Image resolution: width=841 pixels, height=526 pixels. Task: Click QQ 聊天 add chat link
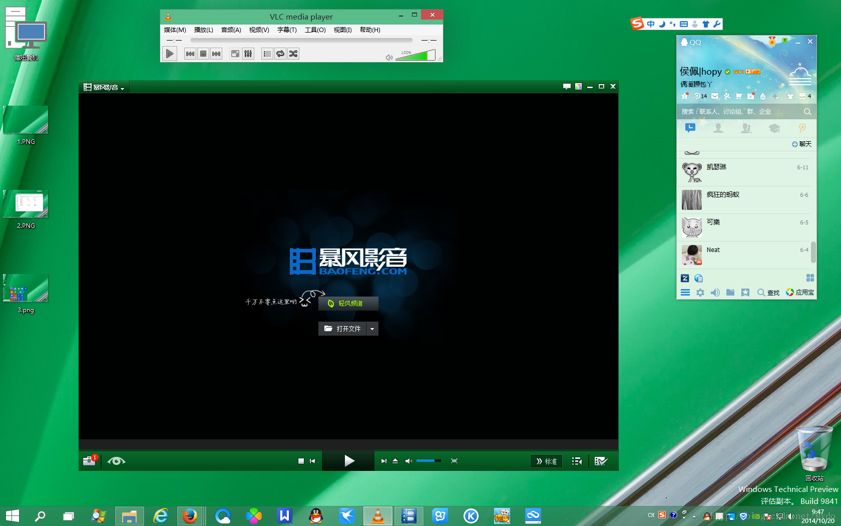pos(801,144)
